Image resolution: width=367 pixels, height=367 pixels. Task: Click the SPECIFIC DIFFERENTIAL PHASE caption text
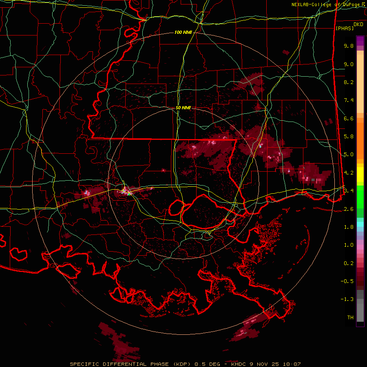click(x=119, y=364)
